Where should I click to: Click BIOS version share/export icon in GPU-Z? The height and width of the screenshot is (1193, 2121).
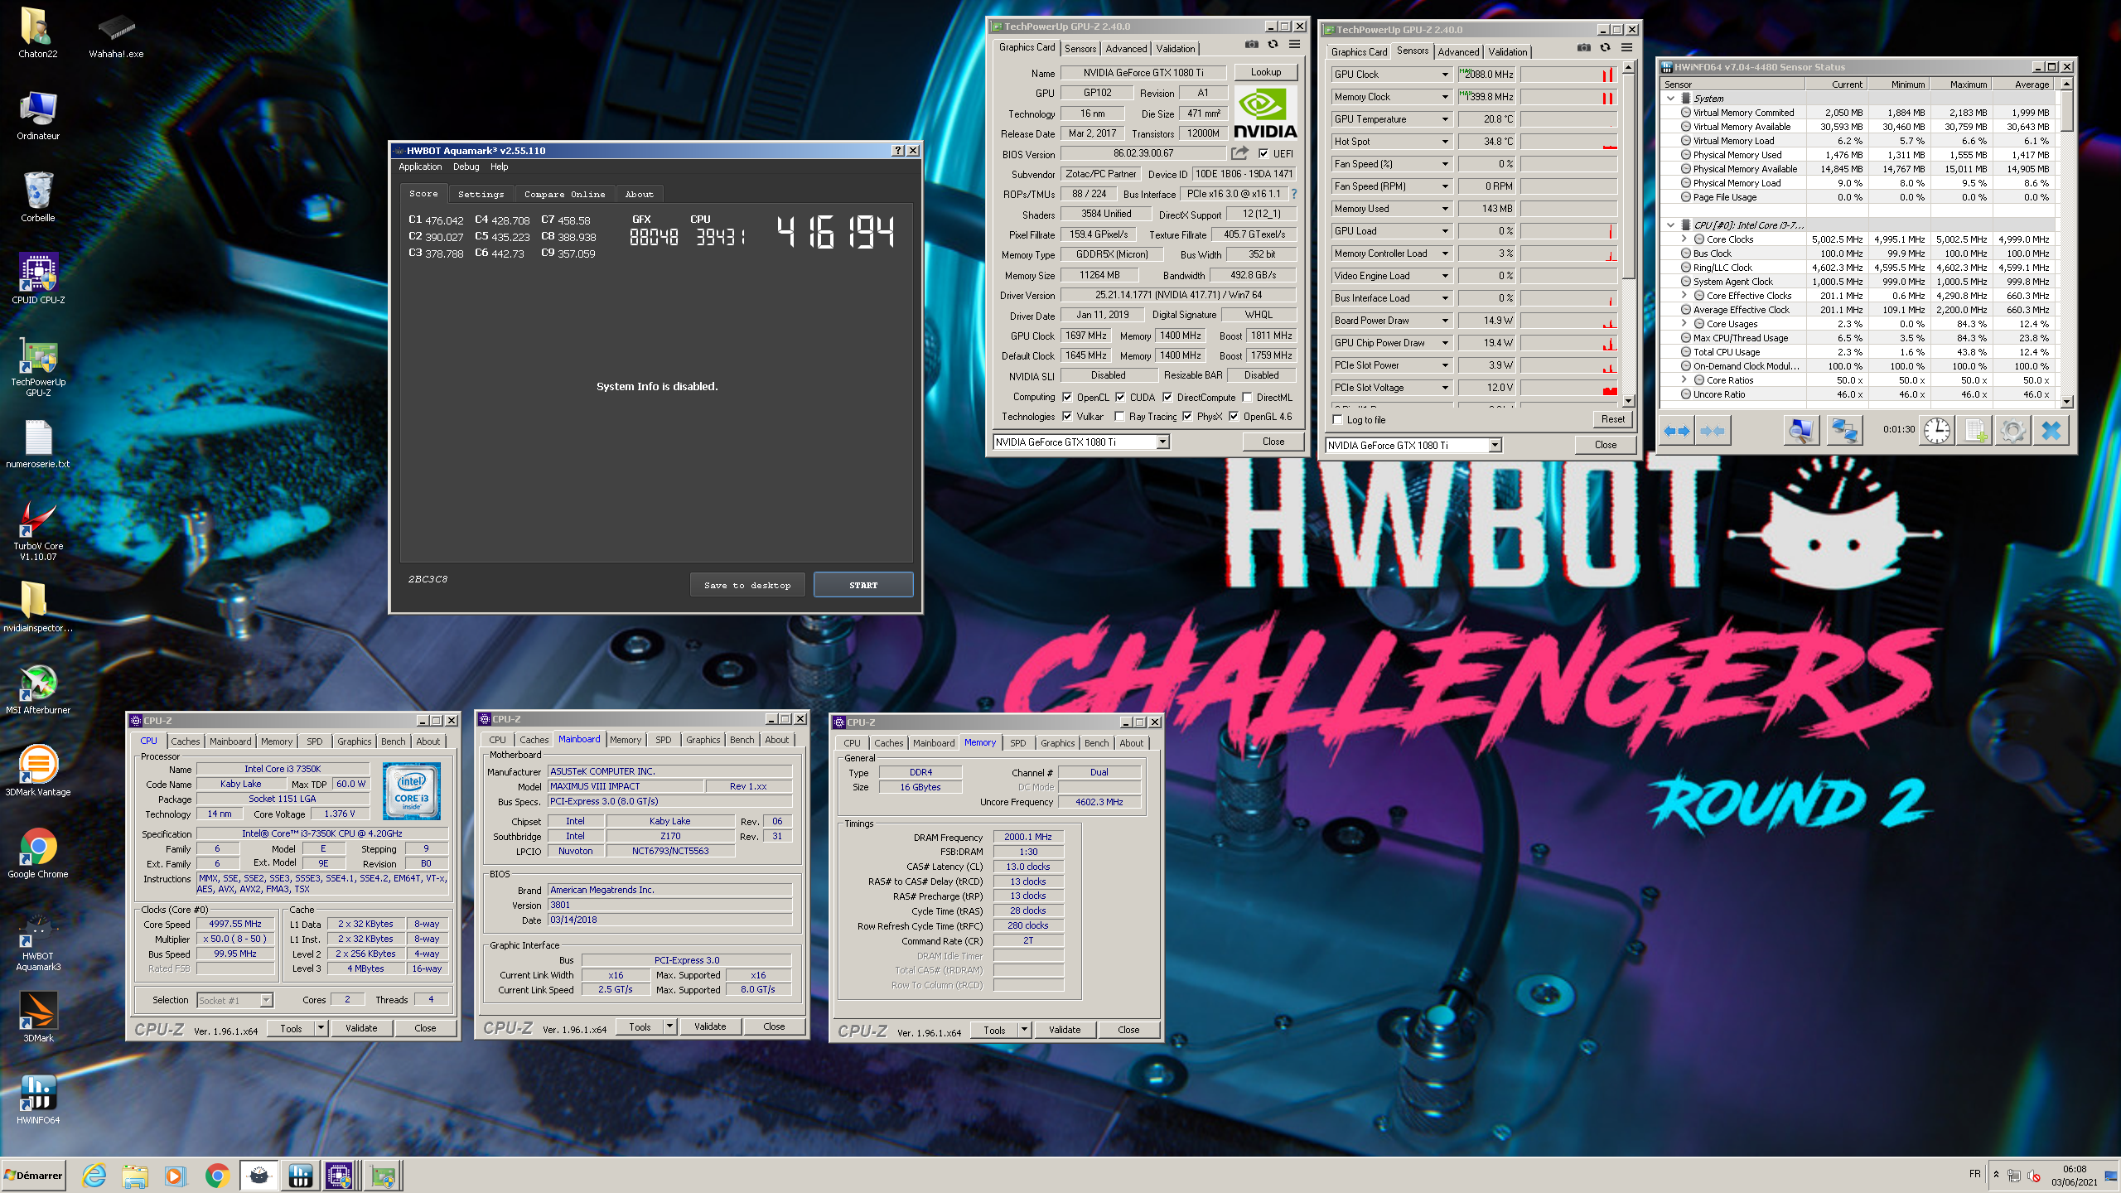point(1239,153)
